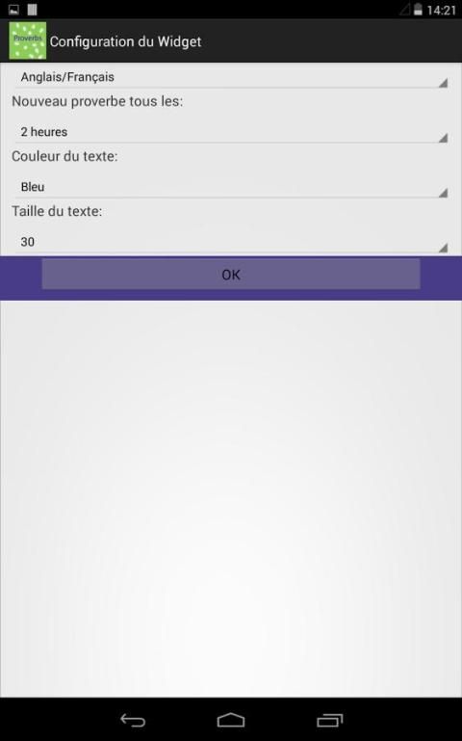The height and width of the screenshot is (741, 462).
Task: Tap the Android home navigation icon
Action: (231, 720)
